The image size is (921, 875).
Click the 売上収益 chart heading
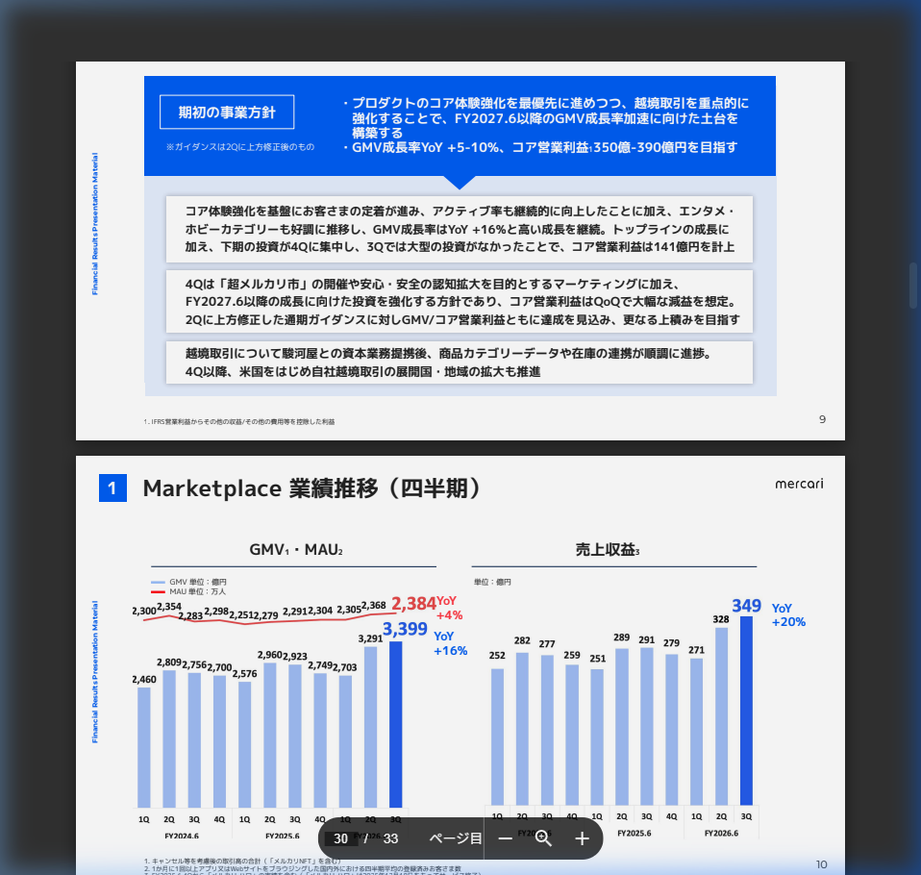608,549
